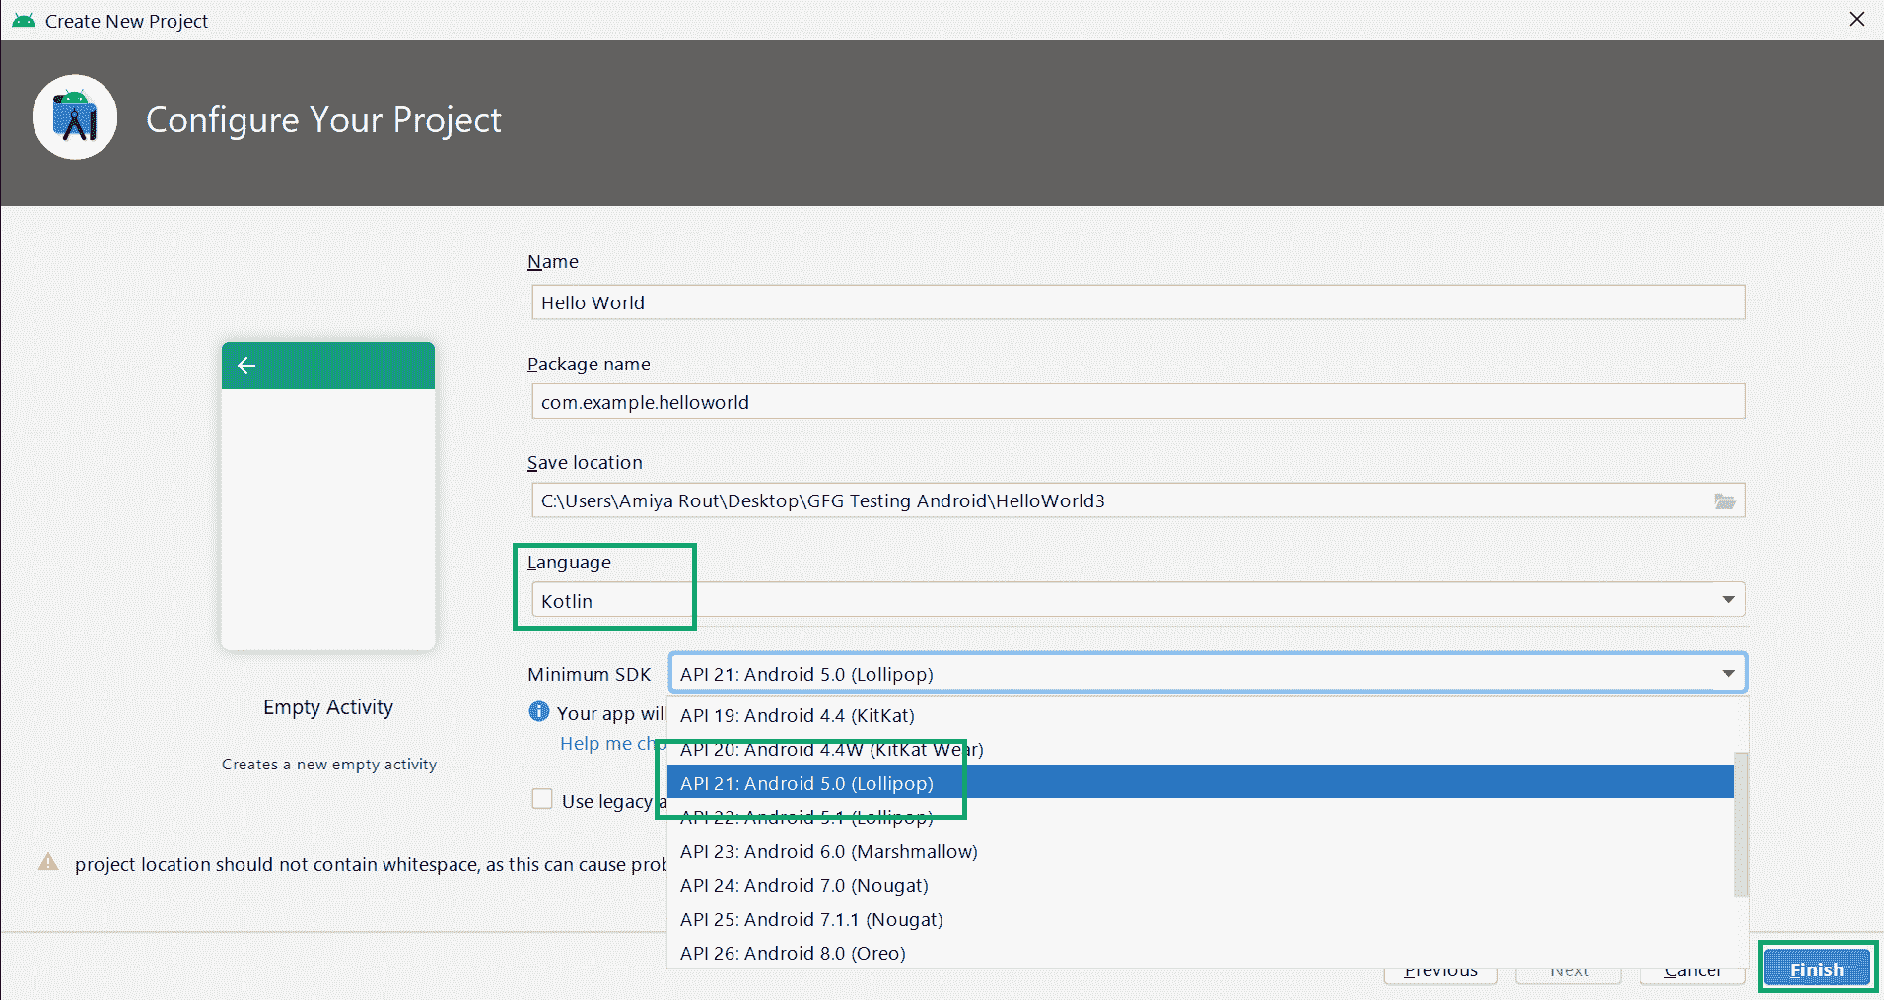Click the SDK list scrollbar
1884x1000 pixels.
coord(1741,824)
